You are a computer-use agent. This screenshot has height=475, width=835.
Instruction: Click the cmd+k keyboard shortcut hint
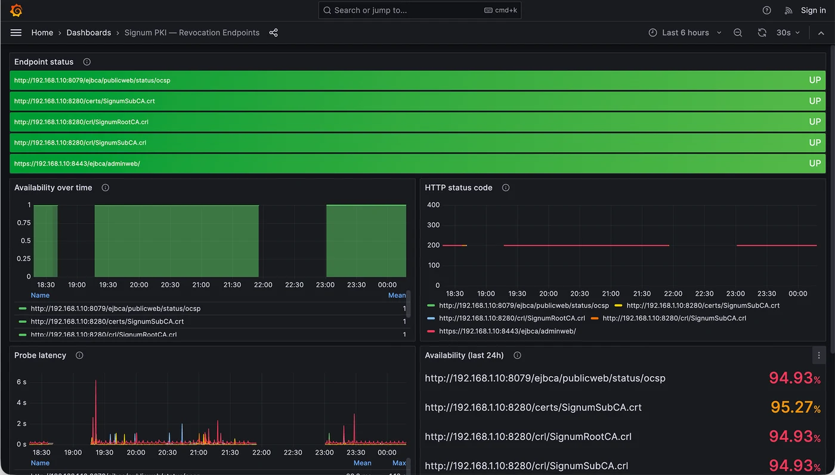click(x=500, y=10)
